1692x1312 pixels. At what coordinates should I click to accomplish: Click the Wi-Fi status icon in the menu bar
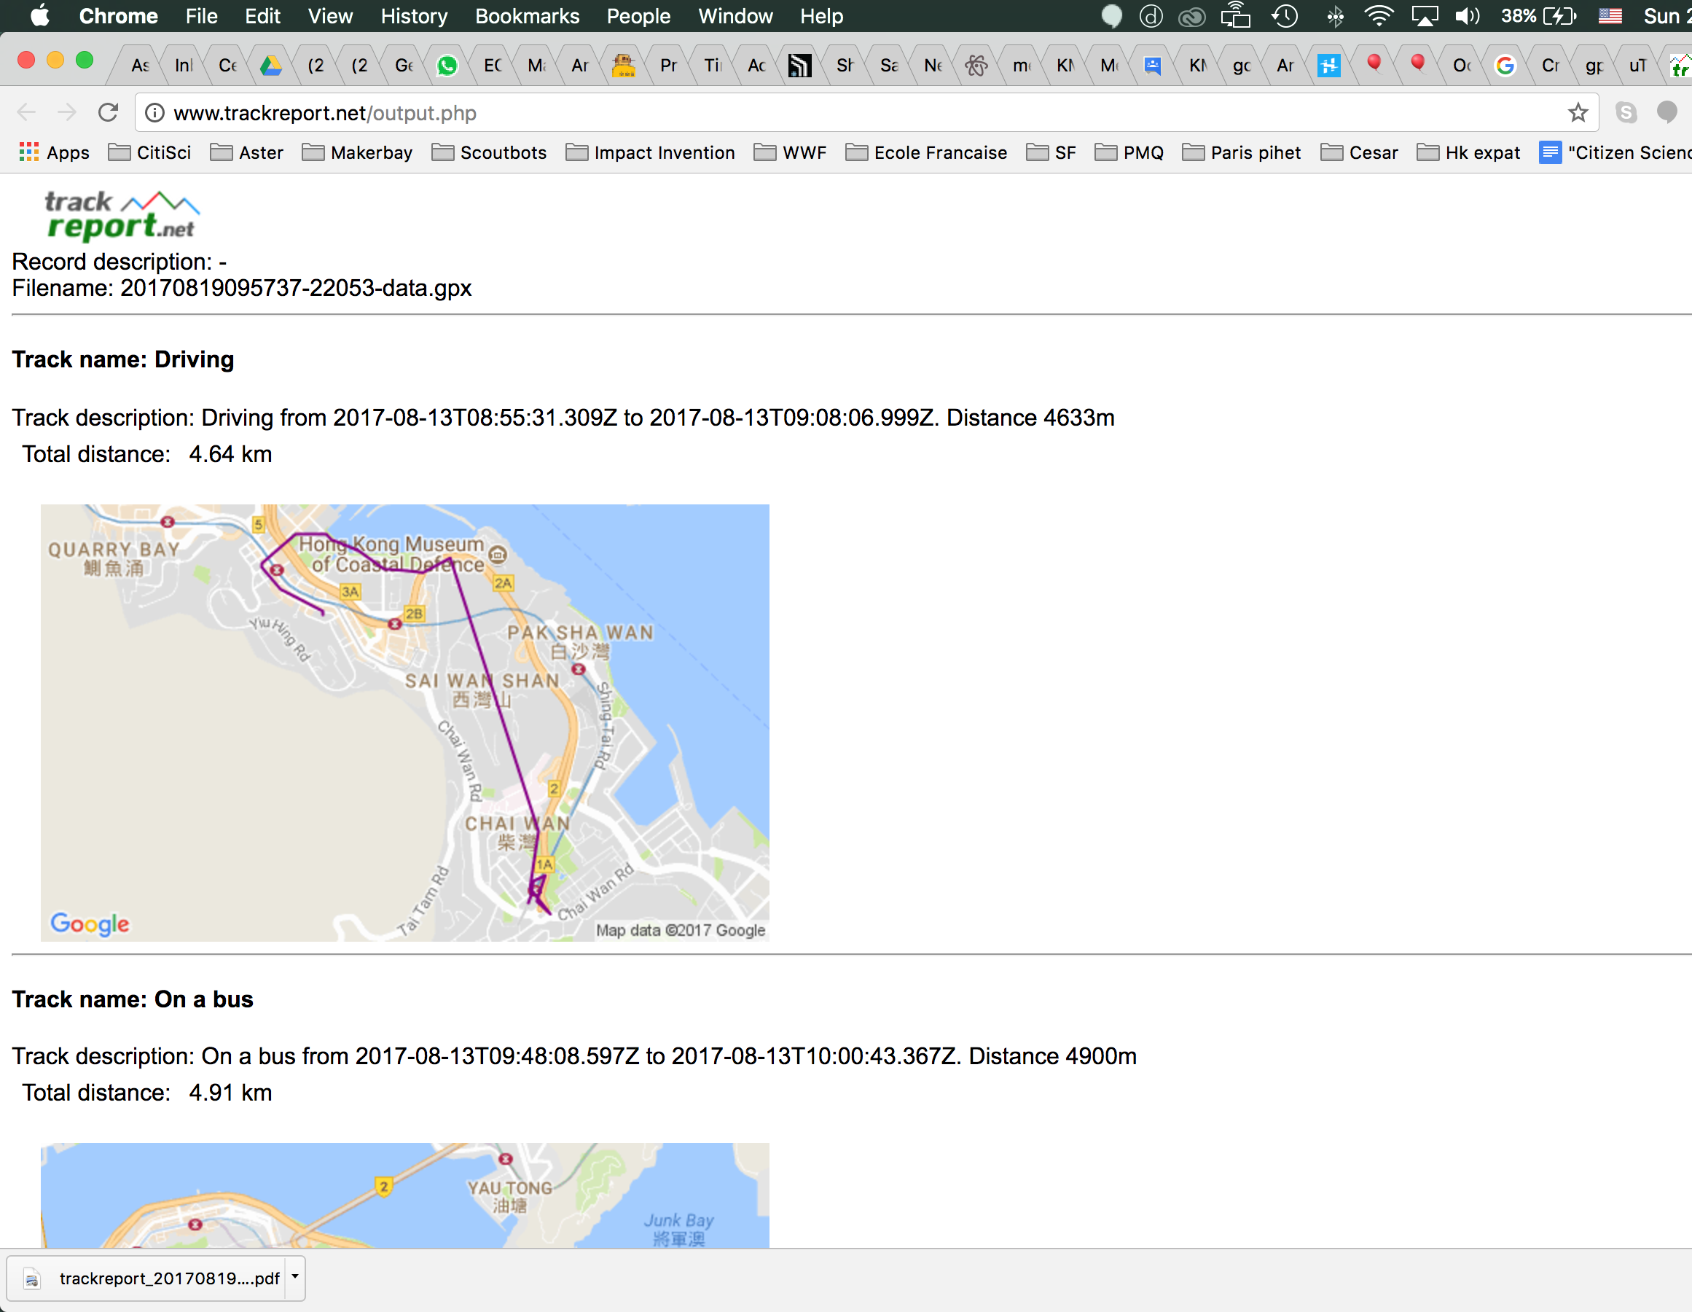pyautogui.click(x=1378, y=16)
